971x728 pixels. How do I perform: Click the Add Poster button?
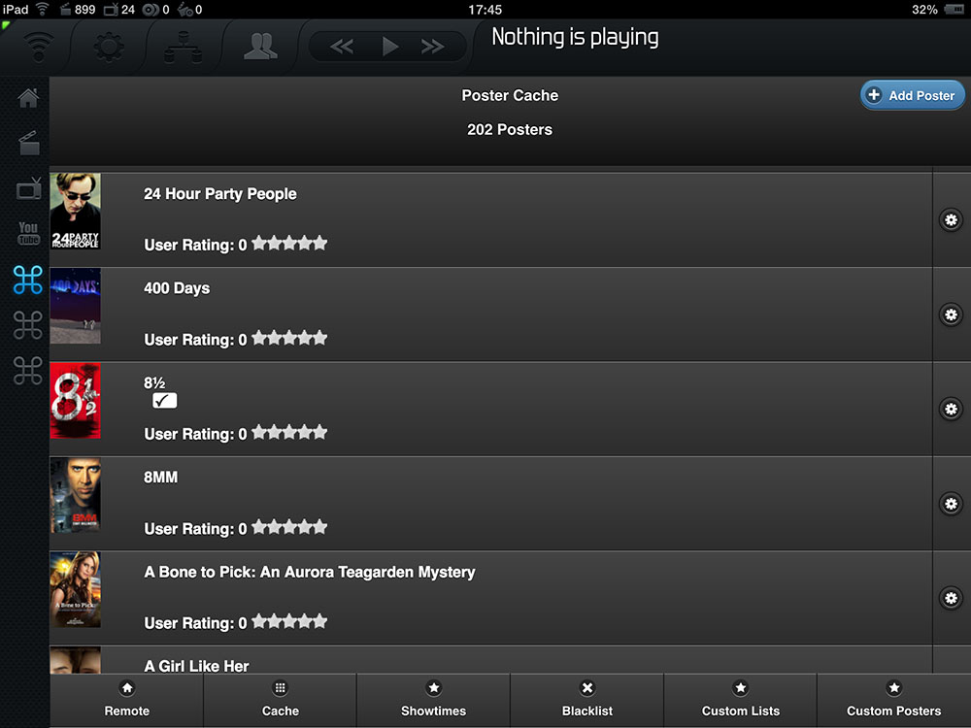pyautogui.click(x=912, y=95)
